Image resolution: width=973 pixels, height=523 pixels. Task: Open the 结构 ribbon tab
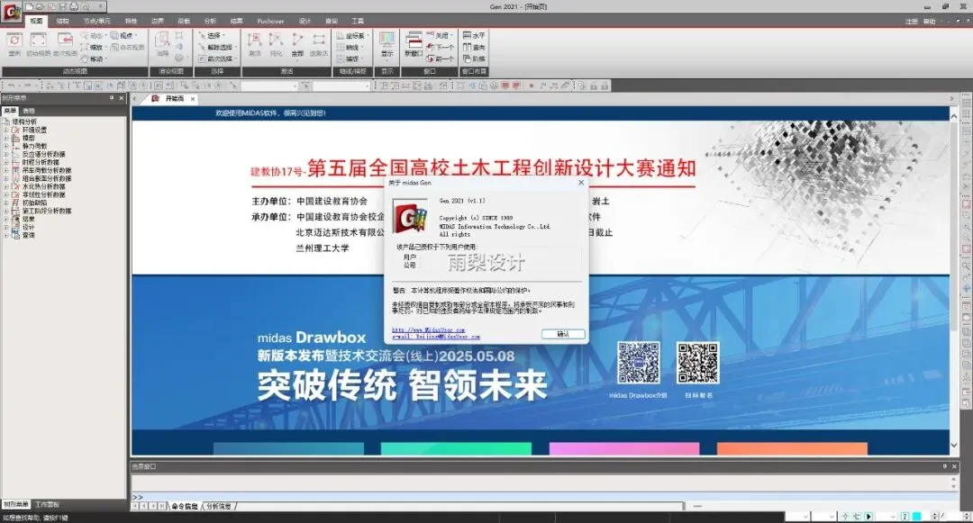(63, 21)
